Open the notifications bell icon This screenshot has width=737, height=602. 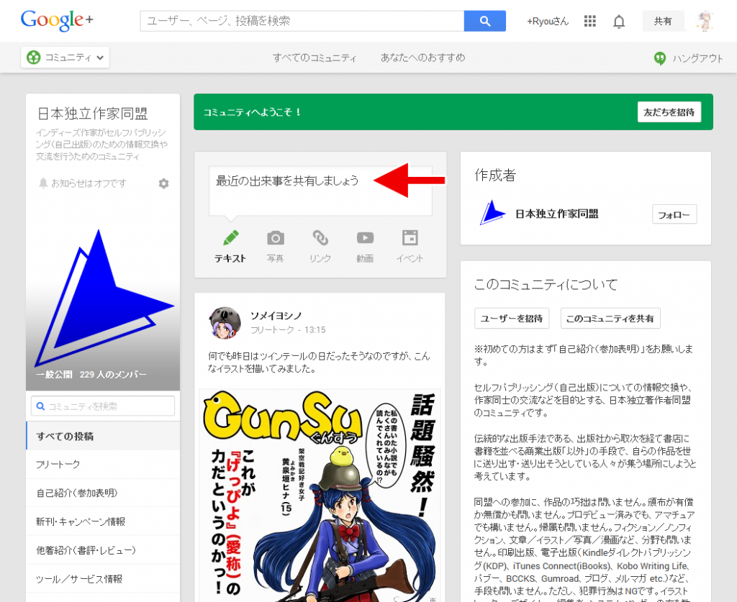click(x=619, y=22)
